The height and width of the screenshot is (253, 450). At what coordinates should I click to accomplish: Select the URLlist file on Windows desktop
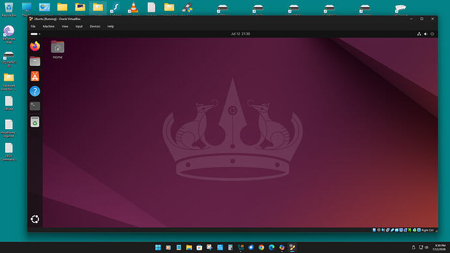point(9,103)
